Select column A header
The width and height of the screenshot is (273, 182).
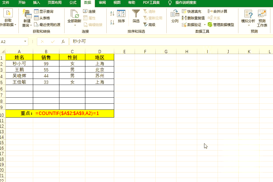tap(19, 51)
